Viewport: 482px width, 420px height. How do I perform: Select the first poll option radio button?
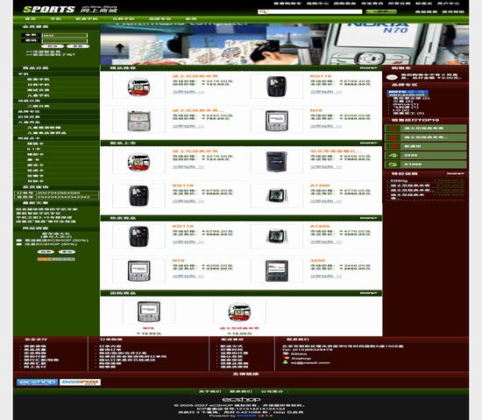coord(19,241)
